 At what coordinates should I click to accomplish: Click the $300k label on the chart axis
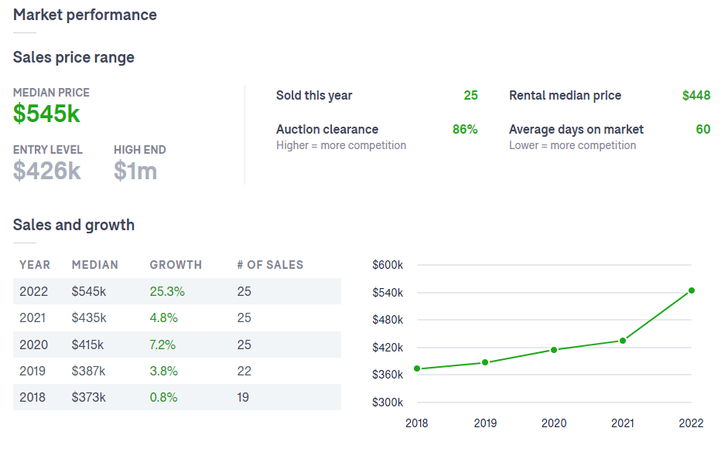pyautogui.click(x=388, y=402)
